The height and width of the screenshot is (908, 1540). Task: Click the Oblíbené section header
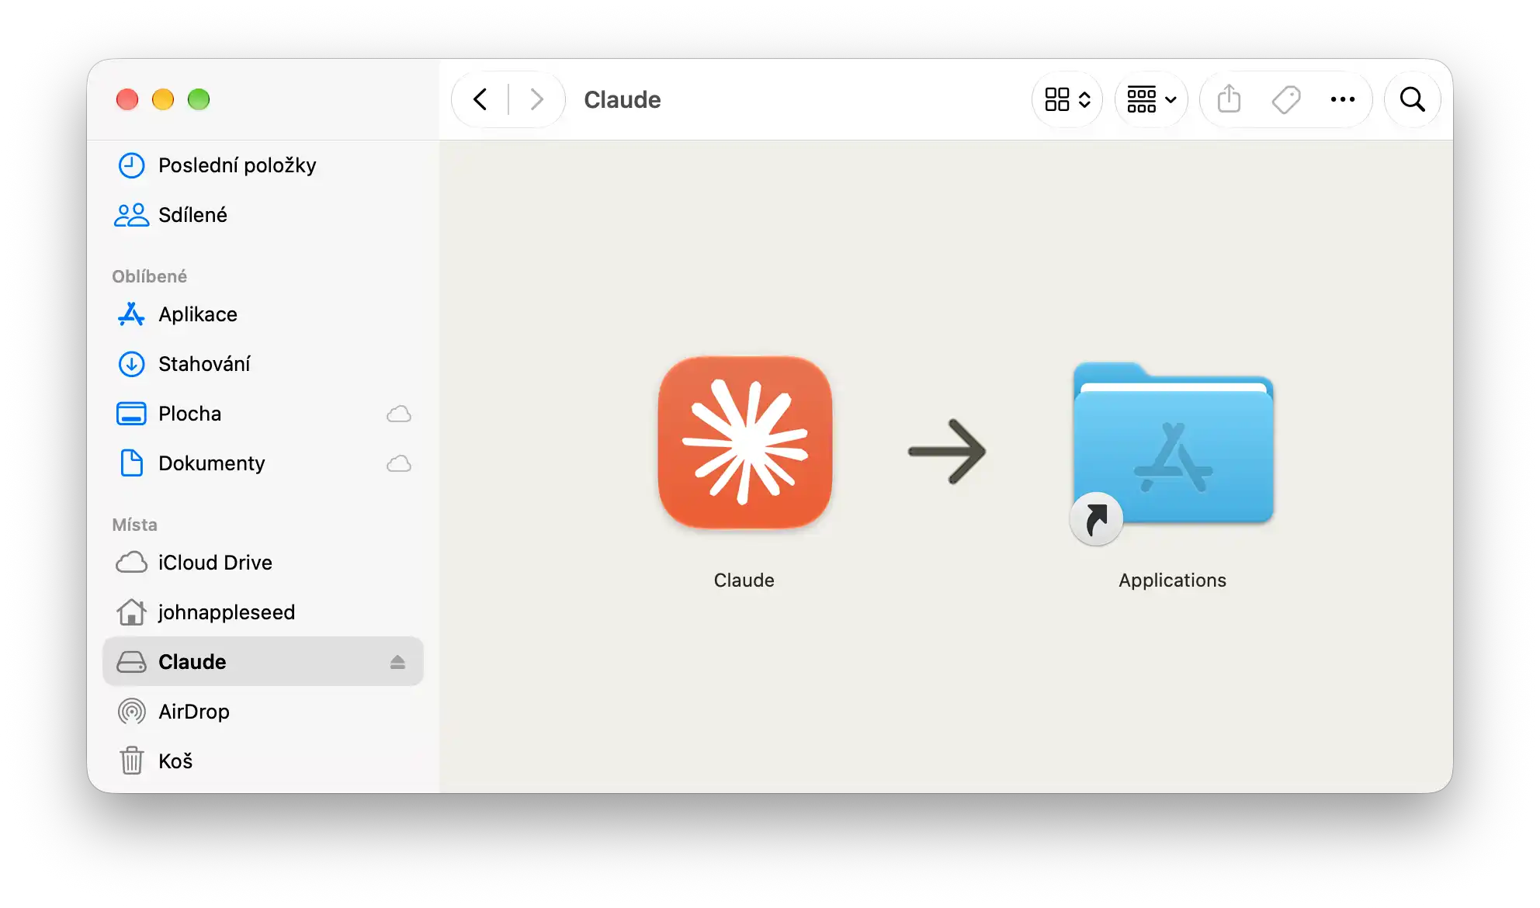point(150,276)
